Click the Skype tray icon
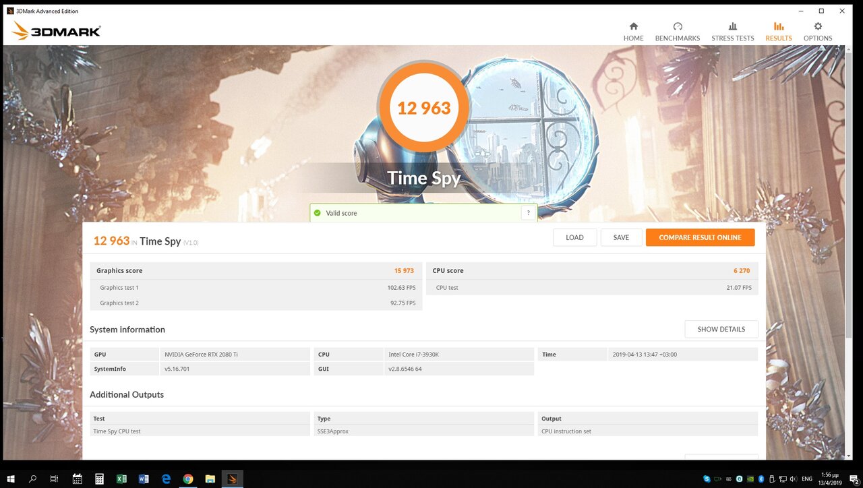863x488 pixels. [707, 479]
